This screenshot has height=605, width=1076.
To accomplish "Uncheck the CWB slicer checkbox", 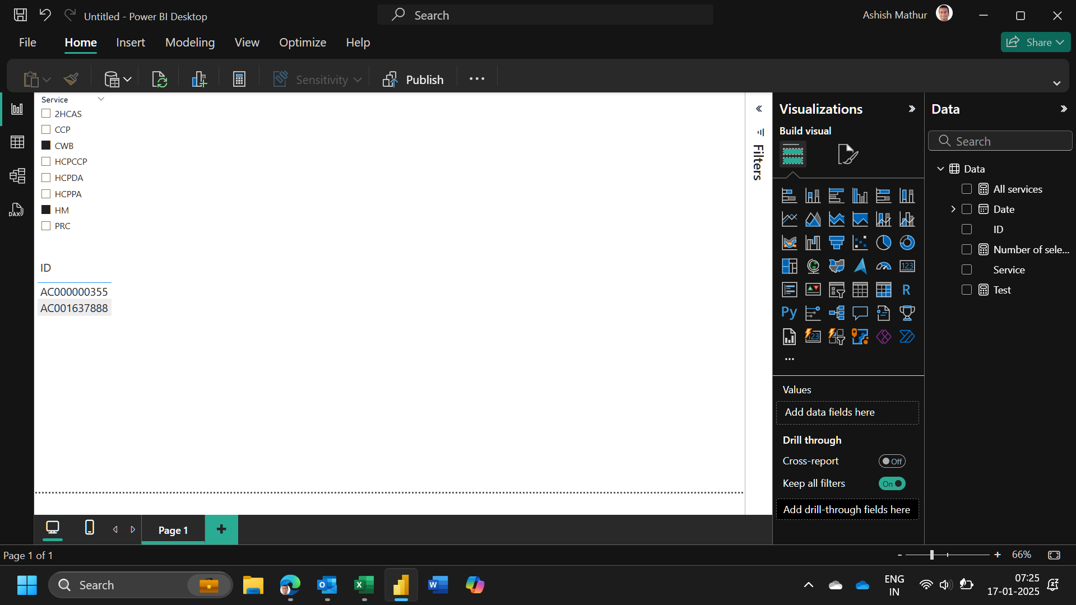I will click(46, 145).
